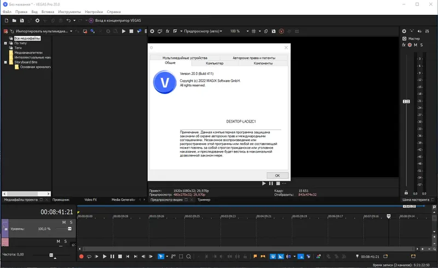Copy snapshot to clipboard icon
This screenshot has height=268, width=438.
click(266, 31)
